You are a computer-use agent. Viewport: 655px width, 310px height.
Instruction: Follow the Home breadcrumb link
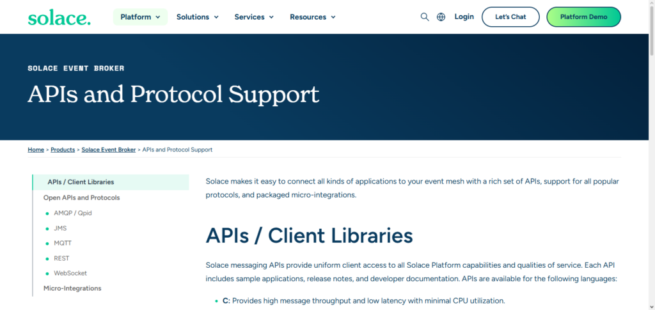point(36,150)
